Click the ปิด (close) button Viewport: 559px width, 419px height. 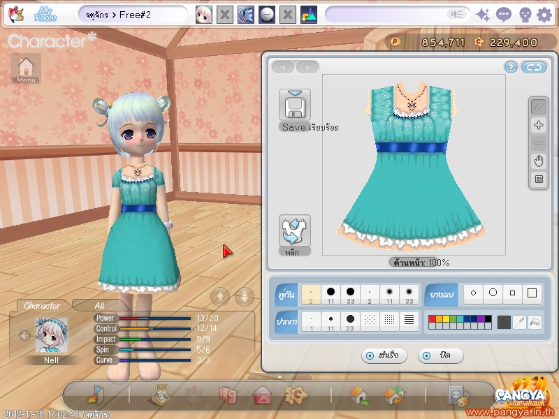[441, 355]
